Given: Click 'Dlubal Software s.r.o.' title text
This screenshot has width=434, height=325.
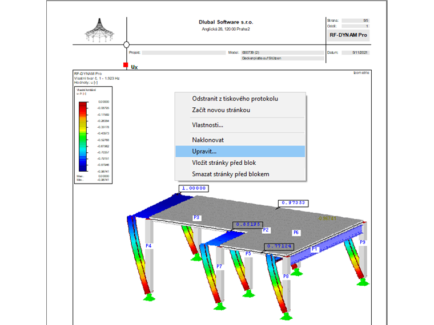Looking at the screenshot, I should 226,22.
